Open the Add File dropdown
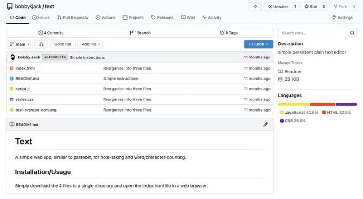363x199 pixels. coord(91,44)
